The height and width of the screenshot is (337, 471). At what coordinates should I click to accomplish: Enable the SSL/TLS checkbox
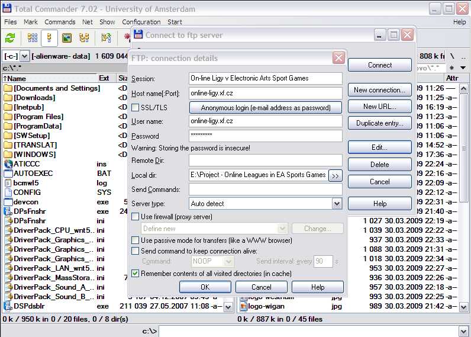pyautogui.click(x=136, y=107)
